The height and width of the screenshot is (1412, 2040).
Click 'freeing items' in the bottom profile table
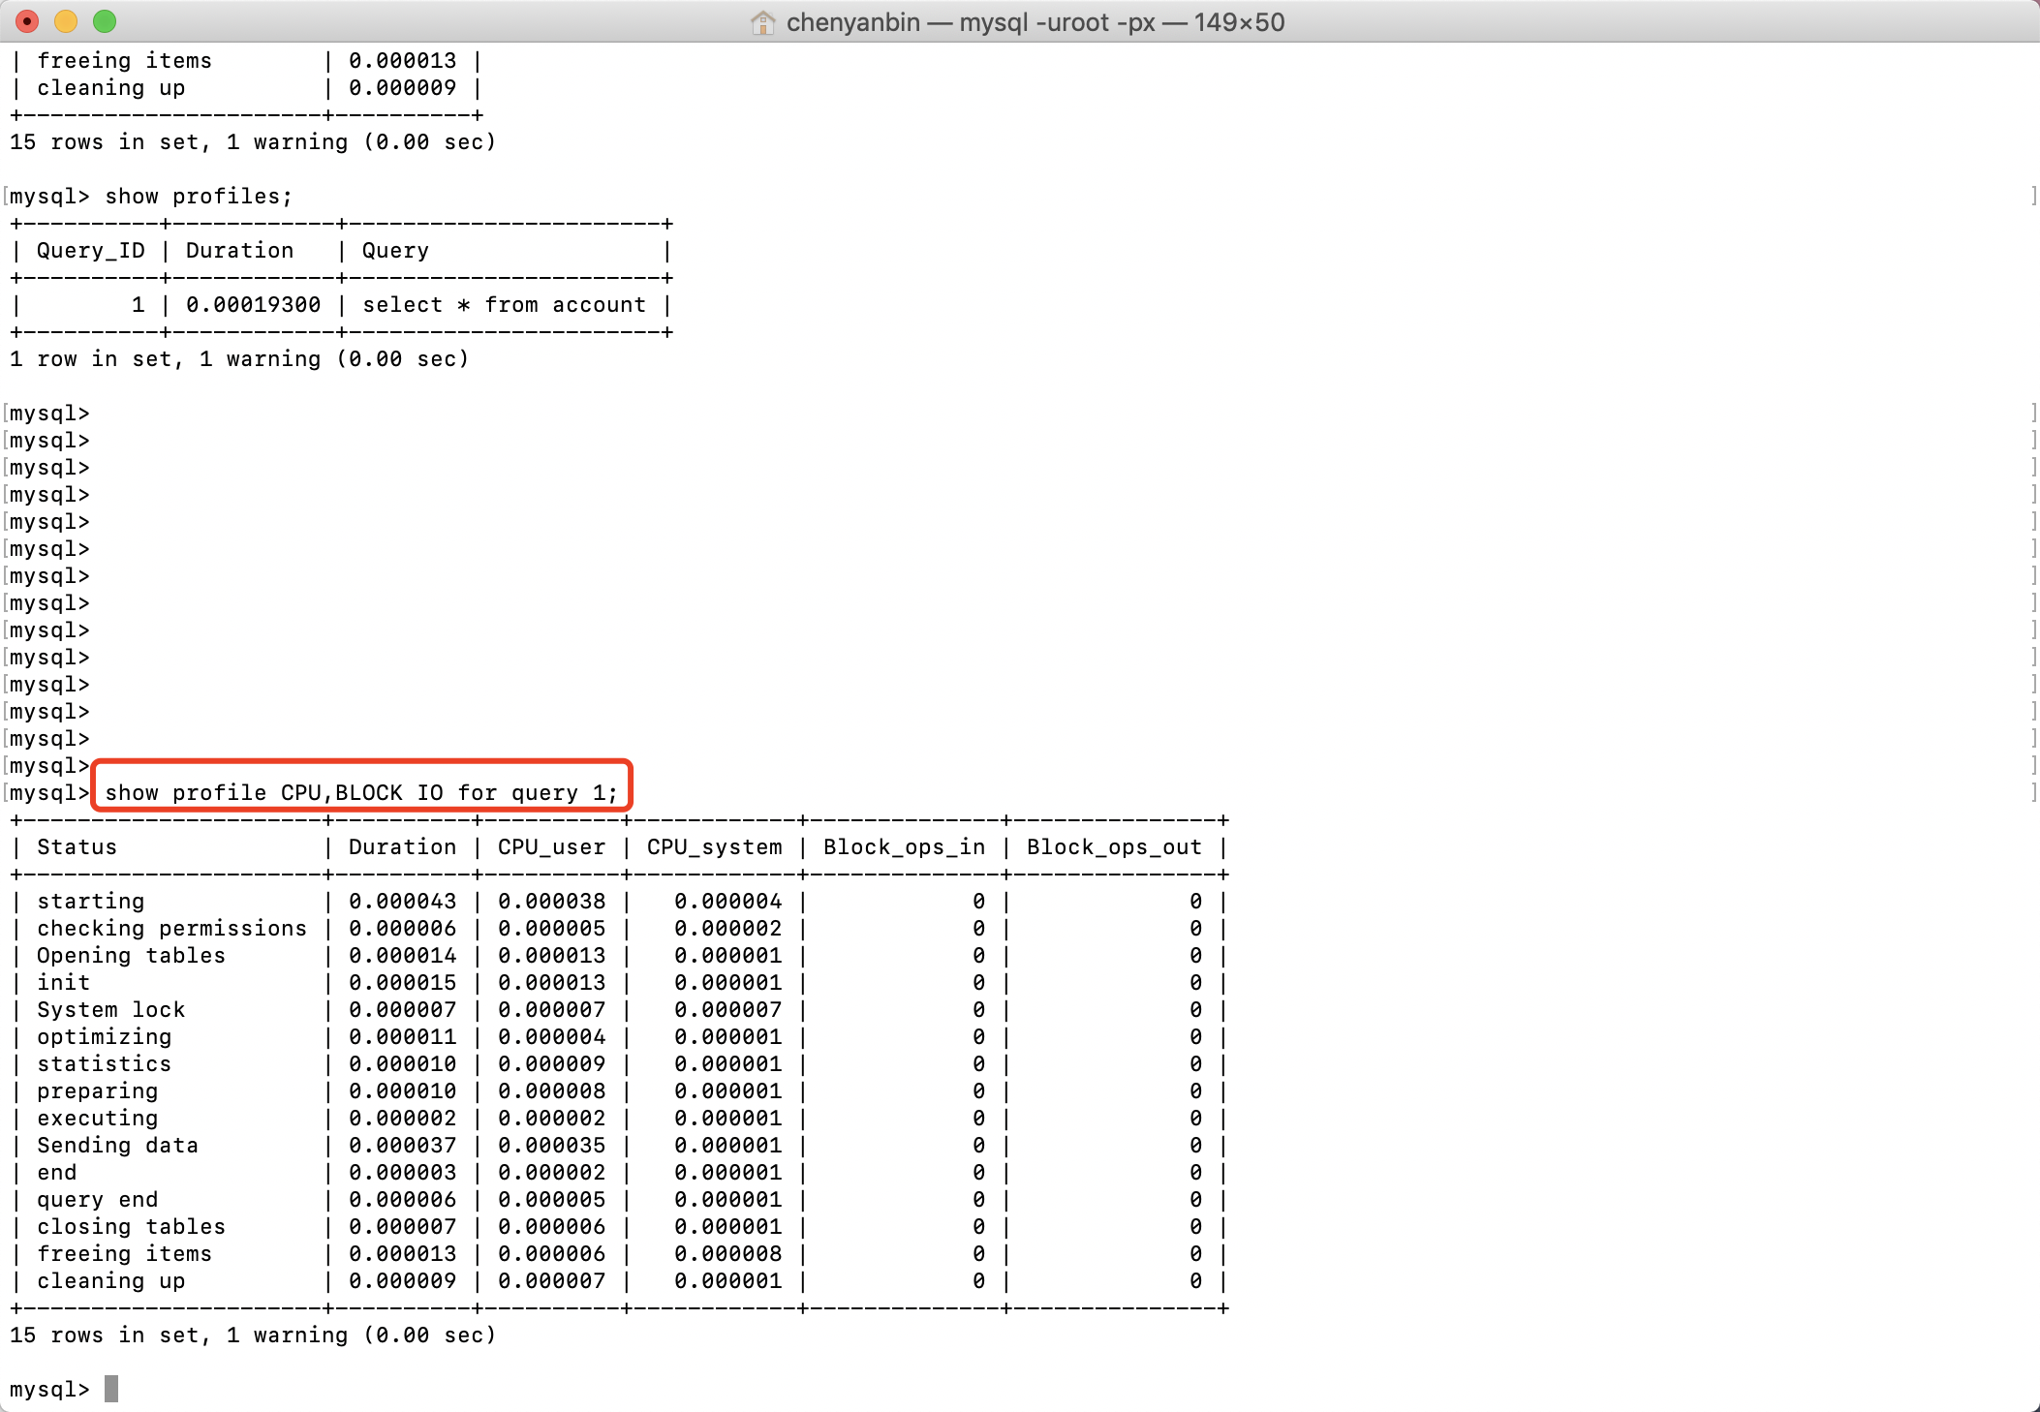click(124, 1254)
